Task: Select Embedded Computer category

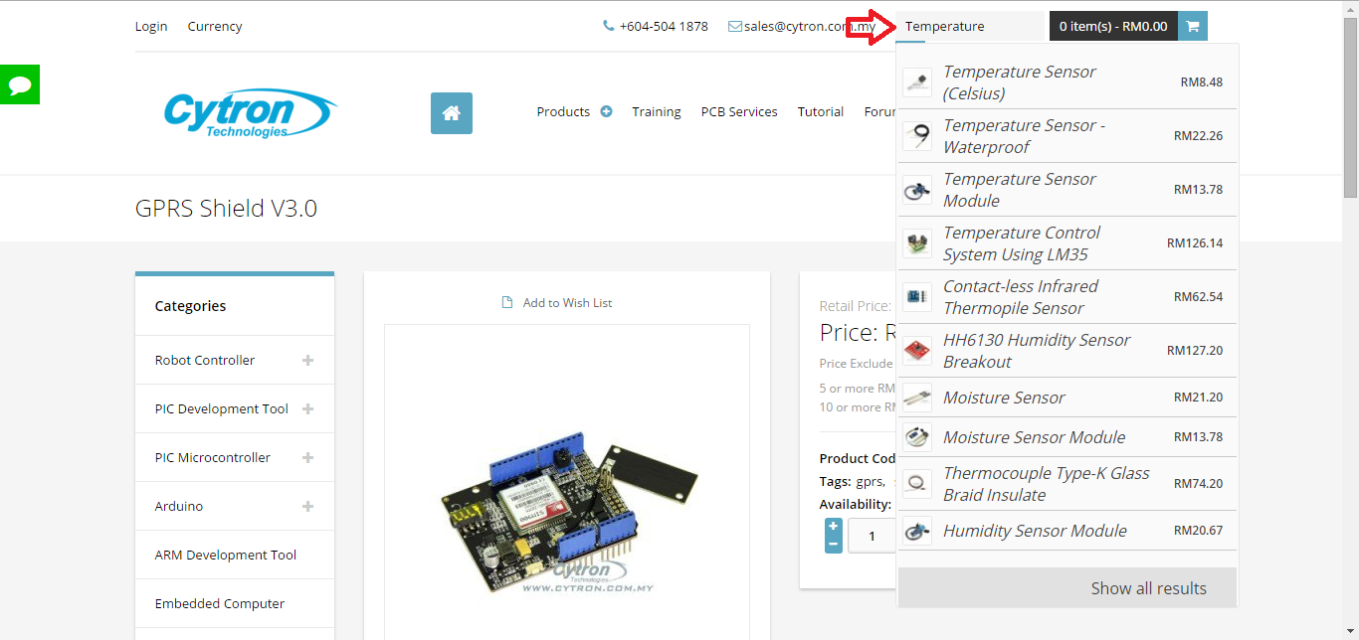Action: [220, 604]
